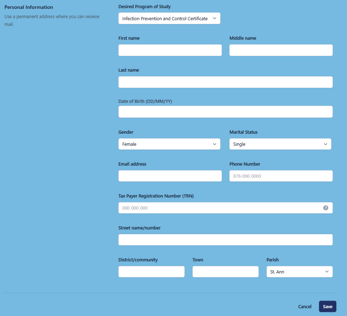The image size is (347, 316).
Task: Click into the Middle name field
Action: (x=281, y=50)
